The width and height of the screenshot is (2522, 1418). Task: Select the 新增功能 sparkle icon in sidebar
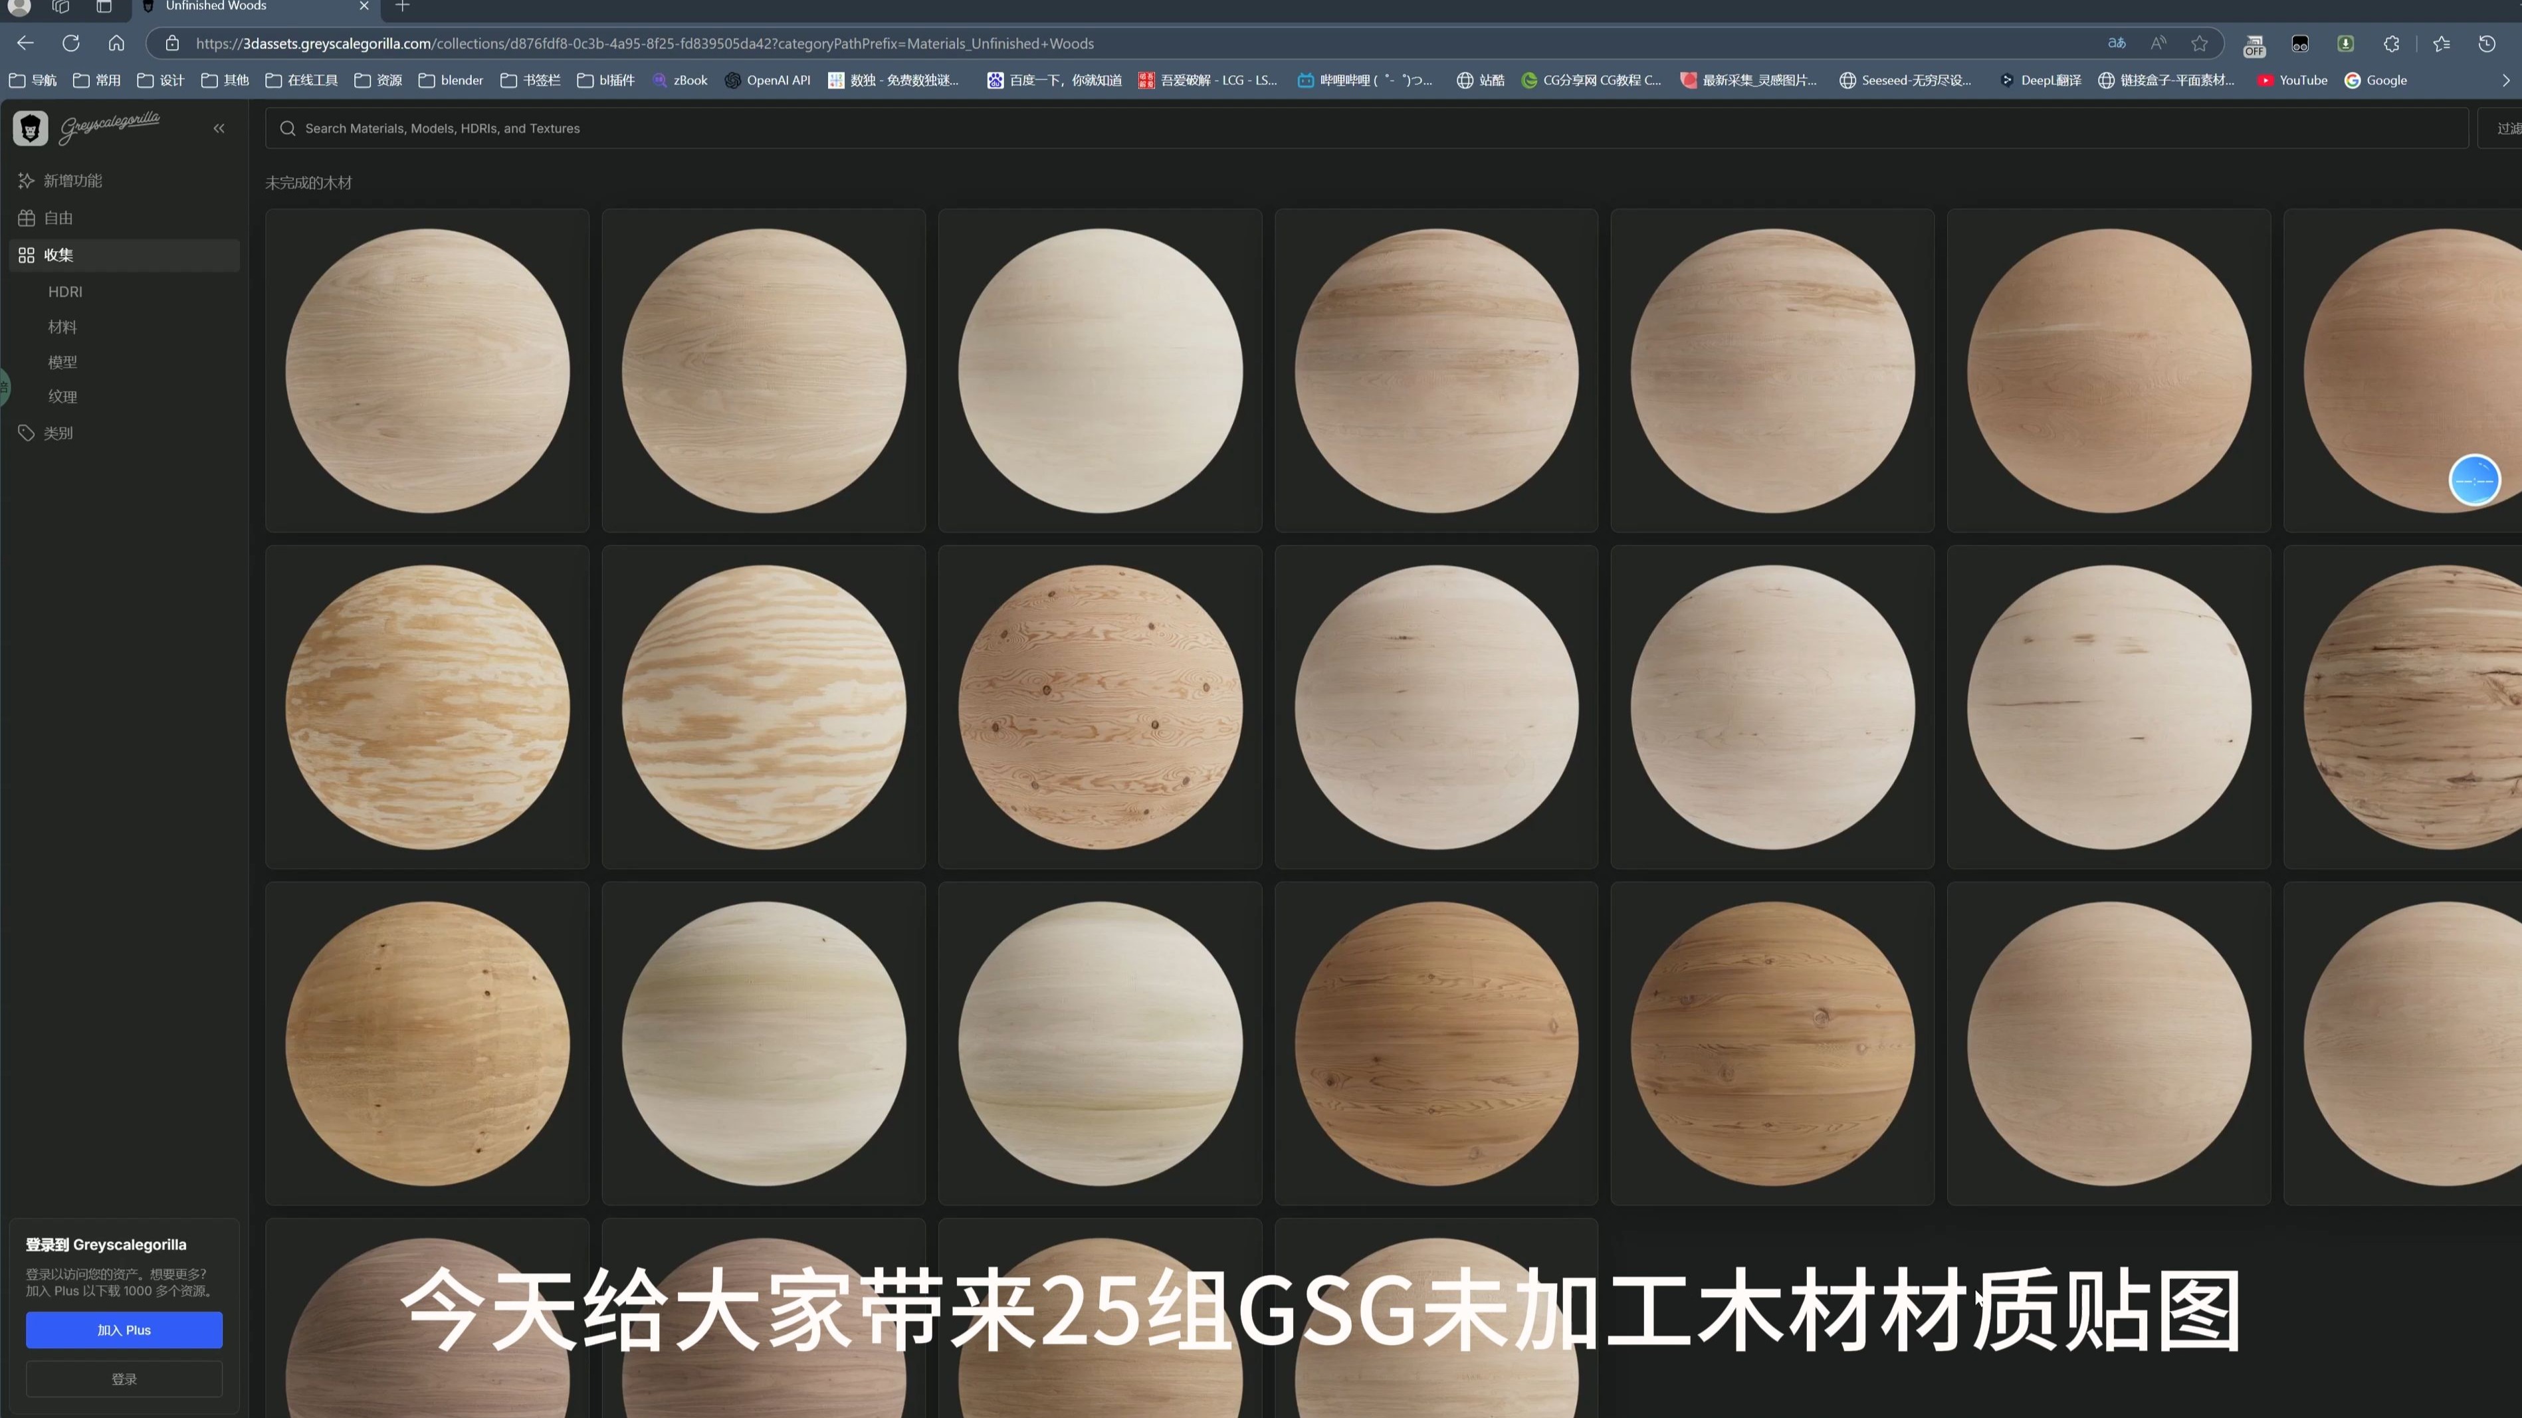(x=25, y=180)
